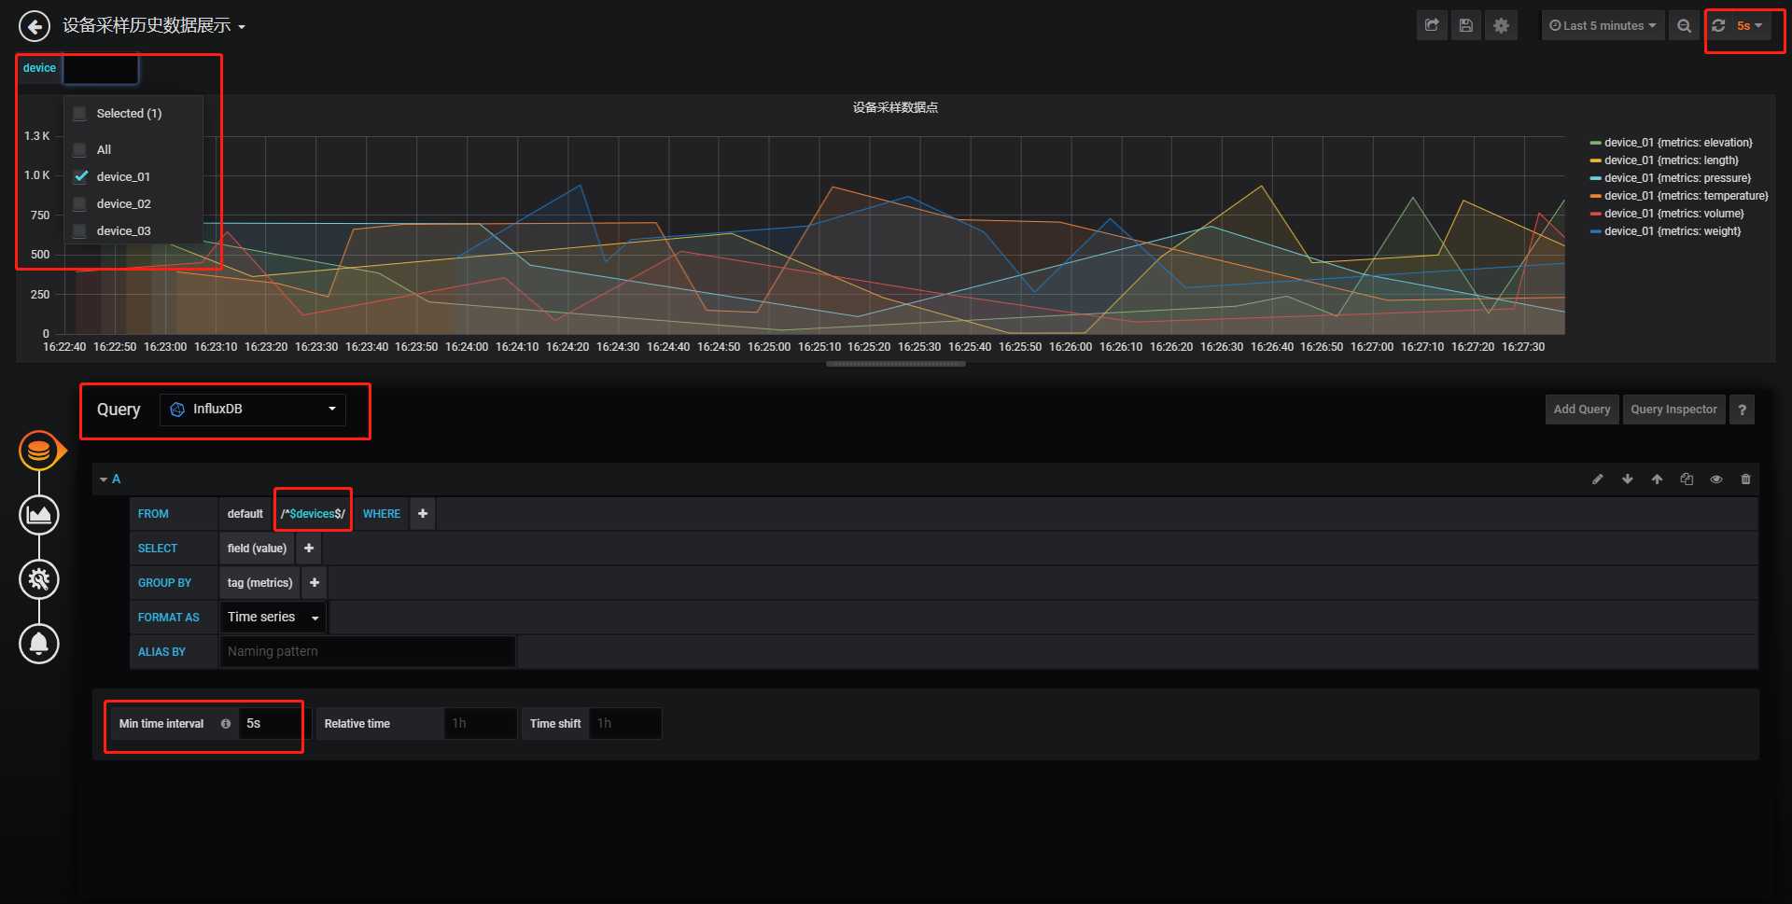Click the Relative time 1h field

481,724
